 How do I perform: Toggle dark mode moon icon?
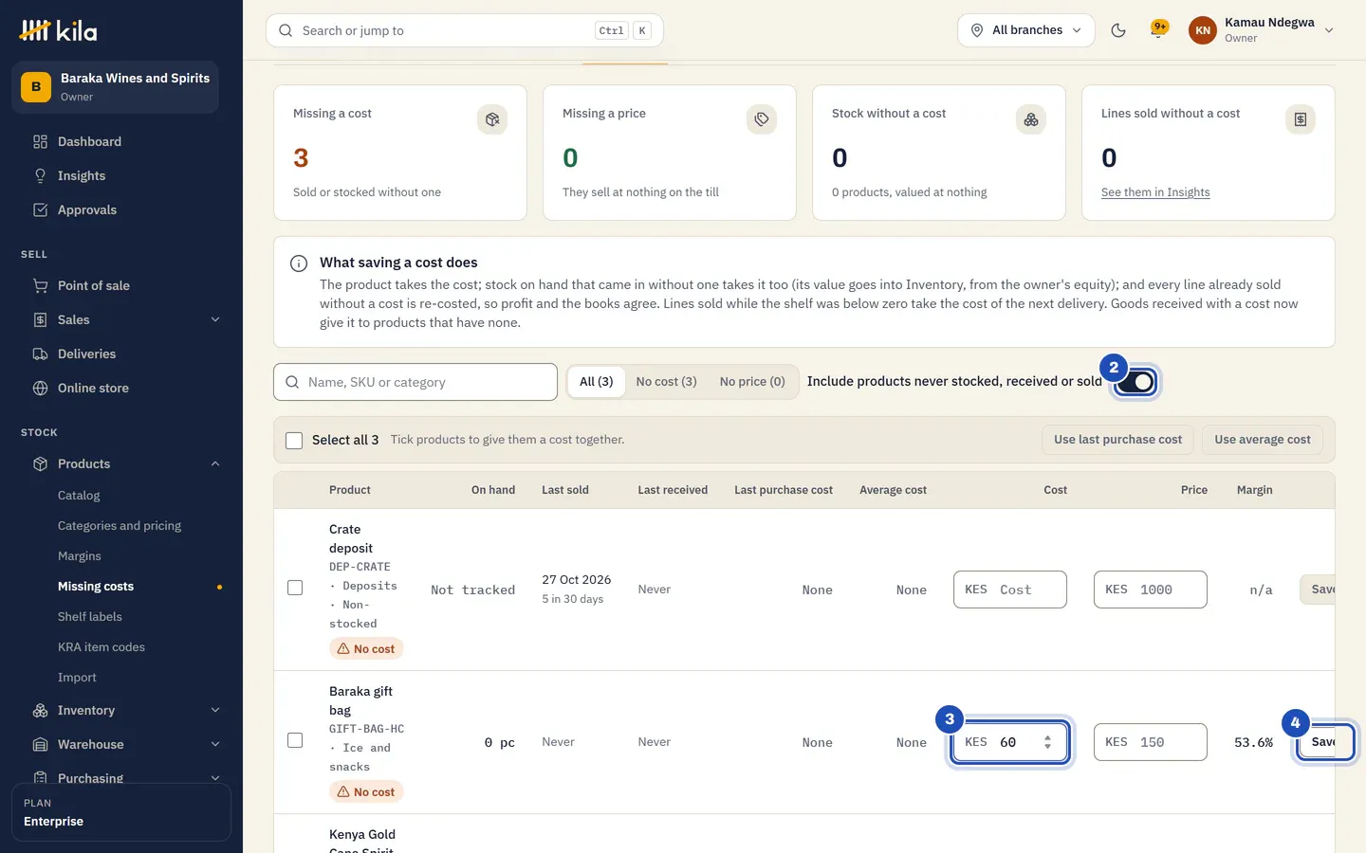1118,30
